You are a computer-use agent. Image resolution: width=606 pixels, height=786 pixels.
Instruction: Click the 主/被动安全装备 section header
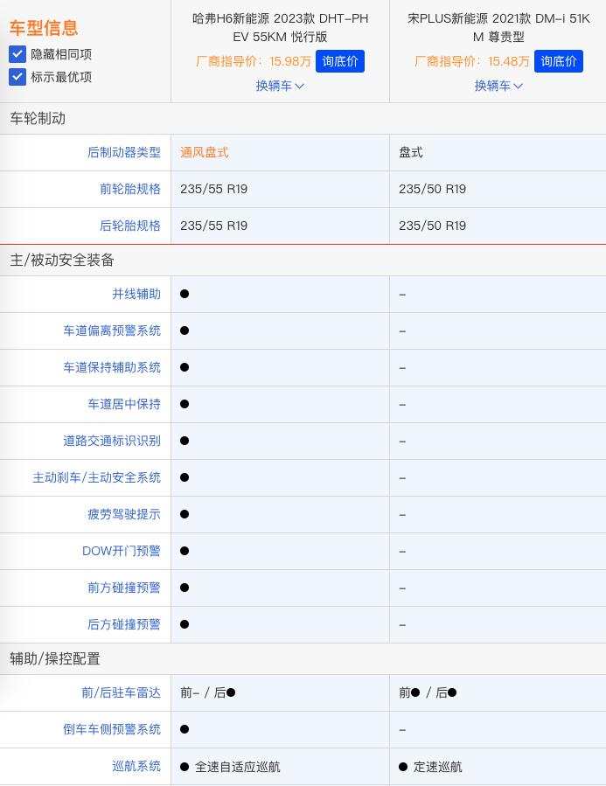click(x=62, y=260)
